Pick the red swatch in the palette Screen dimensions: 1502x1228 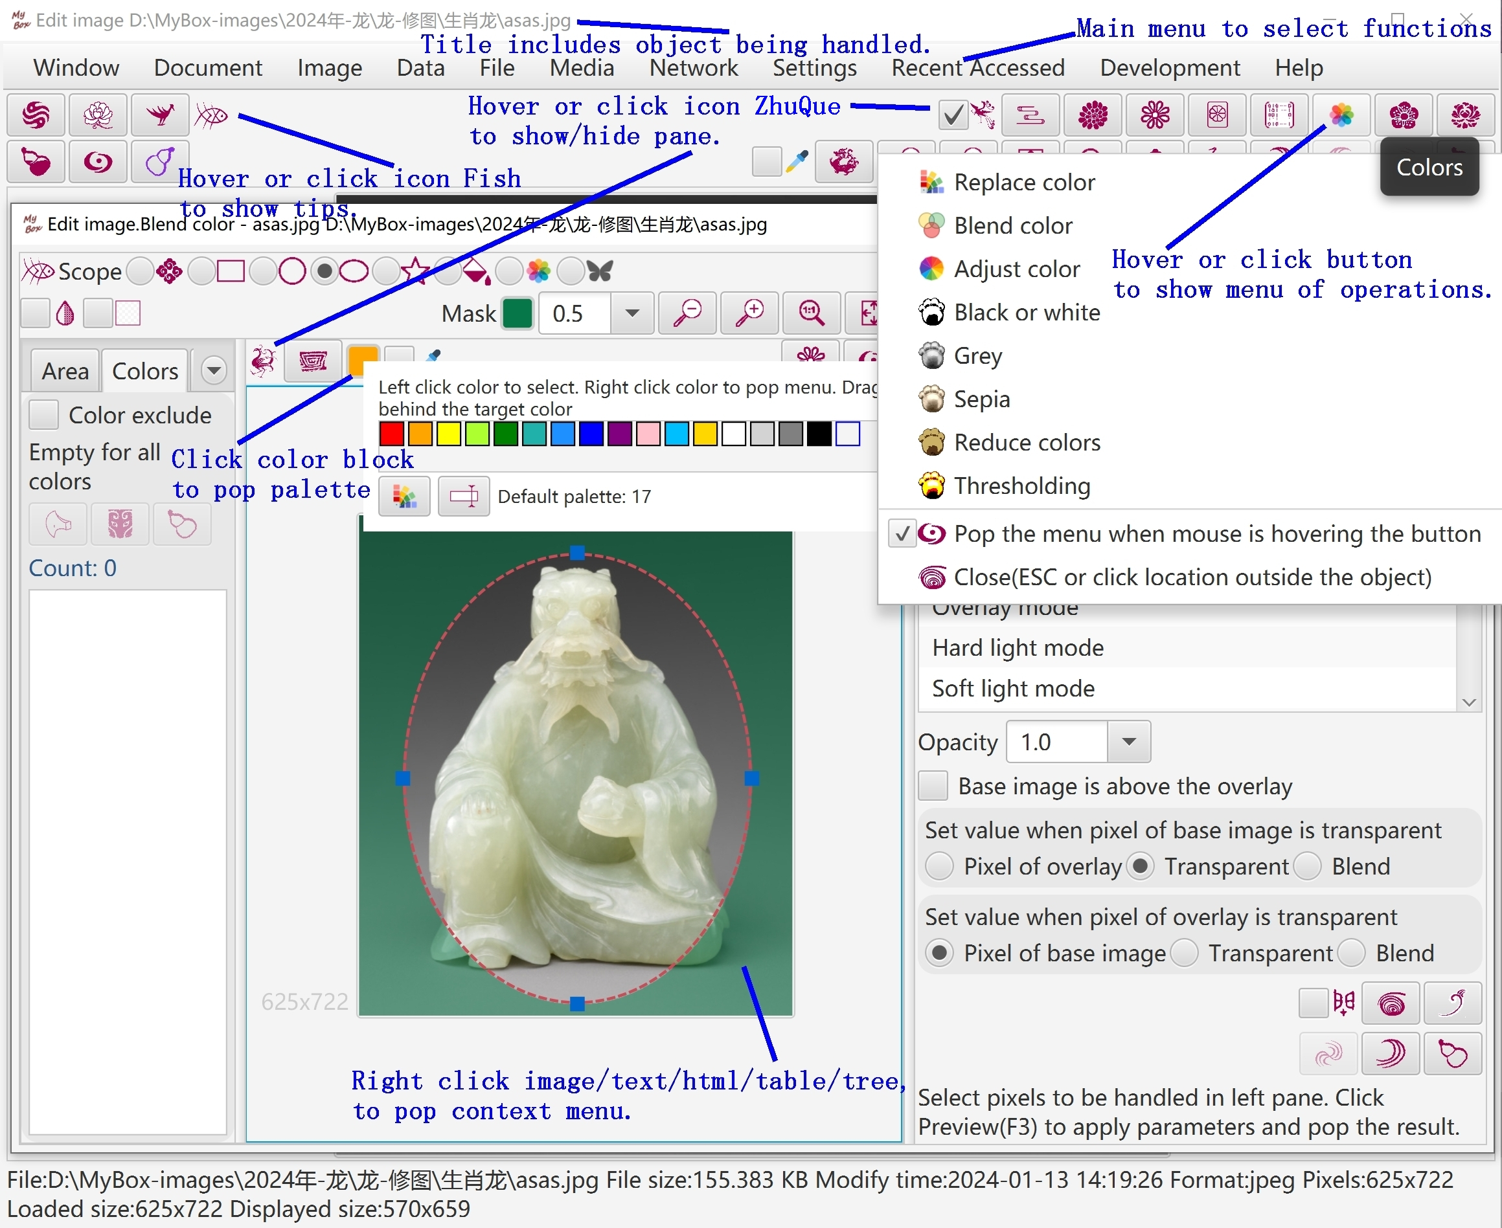click(x=391, y=434)
